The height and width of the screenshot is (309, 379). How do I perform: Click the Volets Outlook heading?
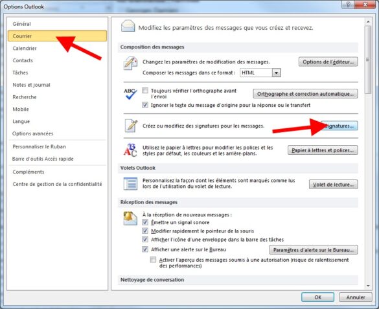click(x=138, y=168)
